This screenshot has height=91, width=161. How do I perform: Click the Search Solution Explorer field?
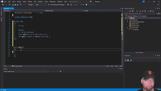tap(141, 14)
